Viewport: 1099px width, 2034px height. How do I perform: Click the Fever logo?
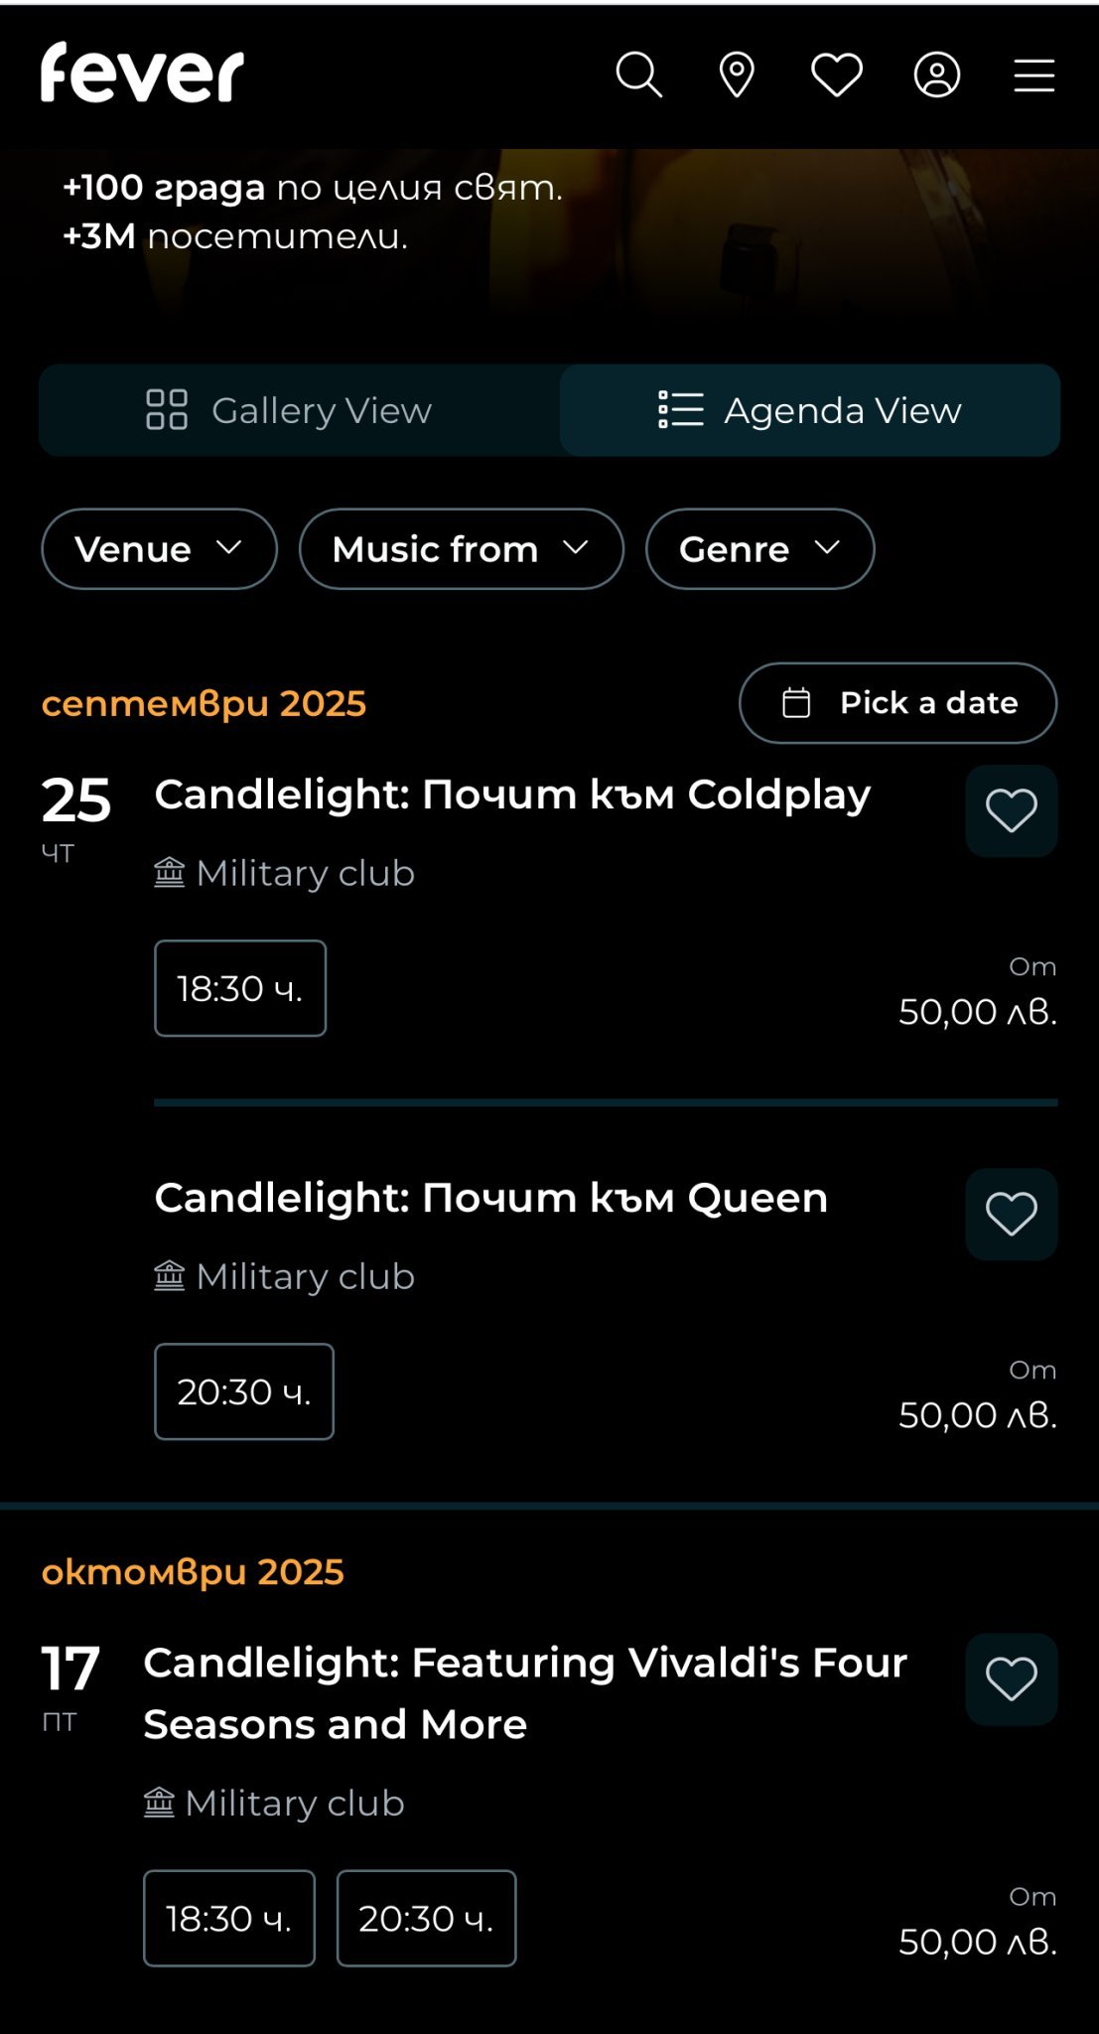point(142,73)
